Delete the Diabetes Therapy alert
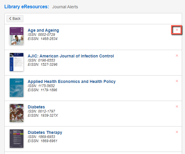Viewport: 185px width, 154px height. tap(177, 132)
